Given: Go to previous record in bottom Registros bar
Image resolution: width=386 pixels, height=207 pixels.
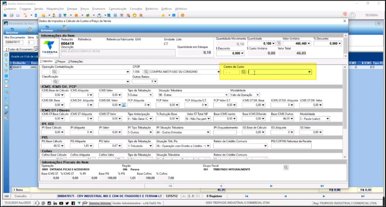Looking at the screenshot, I should [285, 196].
